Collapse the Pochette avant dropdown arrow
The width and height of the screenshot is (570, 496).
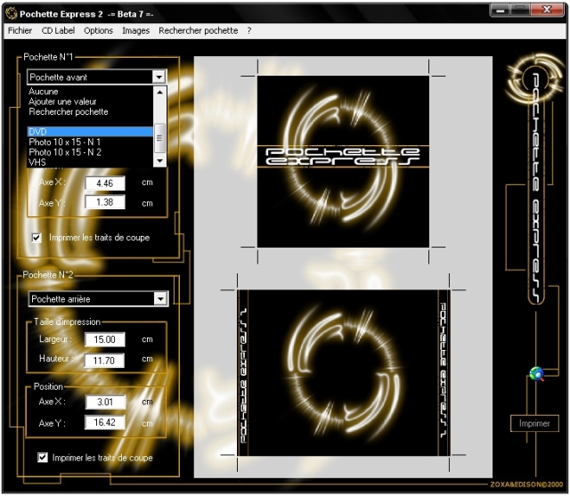click(159, 77)
